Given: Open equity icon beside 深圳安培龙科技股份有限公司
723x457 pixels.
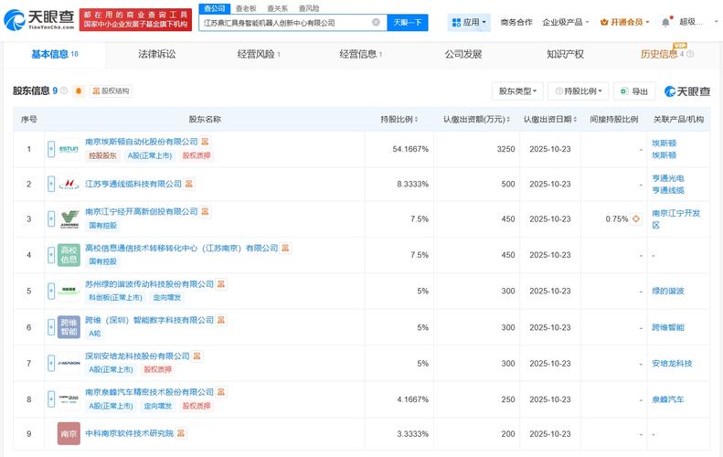Looking at the screenshot, I should [197, 356].
